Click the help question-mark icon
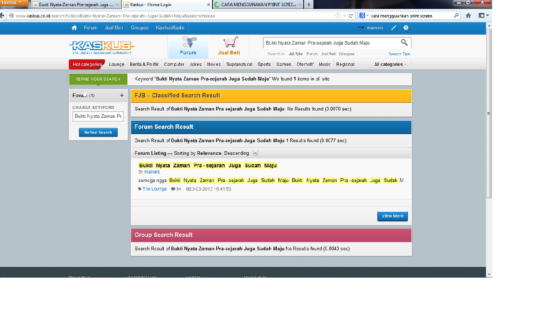Viewport: 556px width, 312px height. pyautogui.click(x=406, y=28)
